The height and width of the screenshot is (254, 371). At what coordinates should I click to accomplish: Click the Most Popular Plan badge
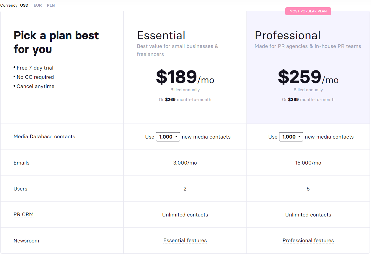[x=308, y=11]
